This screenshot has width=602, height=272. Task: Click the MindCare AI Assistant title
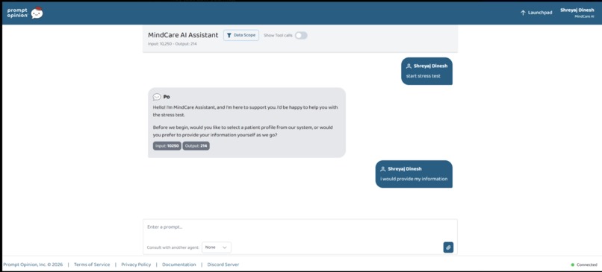(x=183, y=35)
